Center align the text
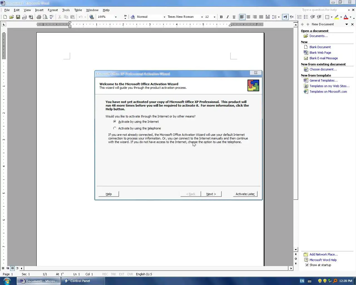Image resolution: width=356 pixels, height=285 pixels. [x=248, y=17]
